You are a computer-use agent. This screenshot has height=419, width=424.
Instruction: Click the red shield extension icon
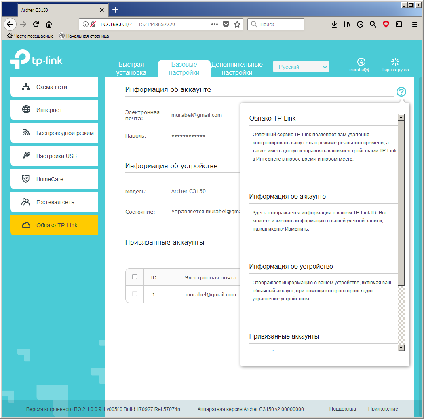pyautogui.click(x=386, y=24)
